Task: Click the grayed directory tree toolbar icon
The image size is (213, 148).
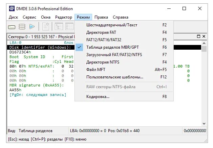Action: [x=59, y=27]
